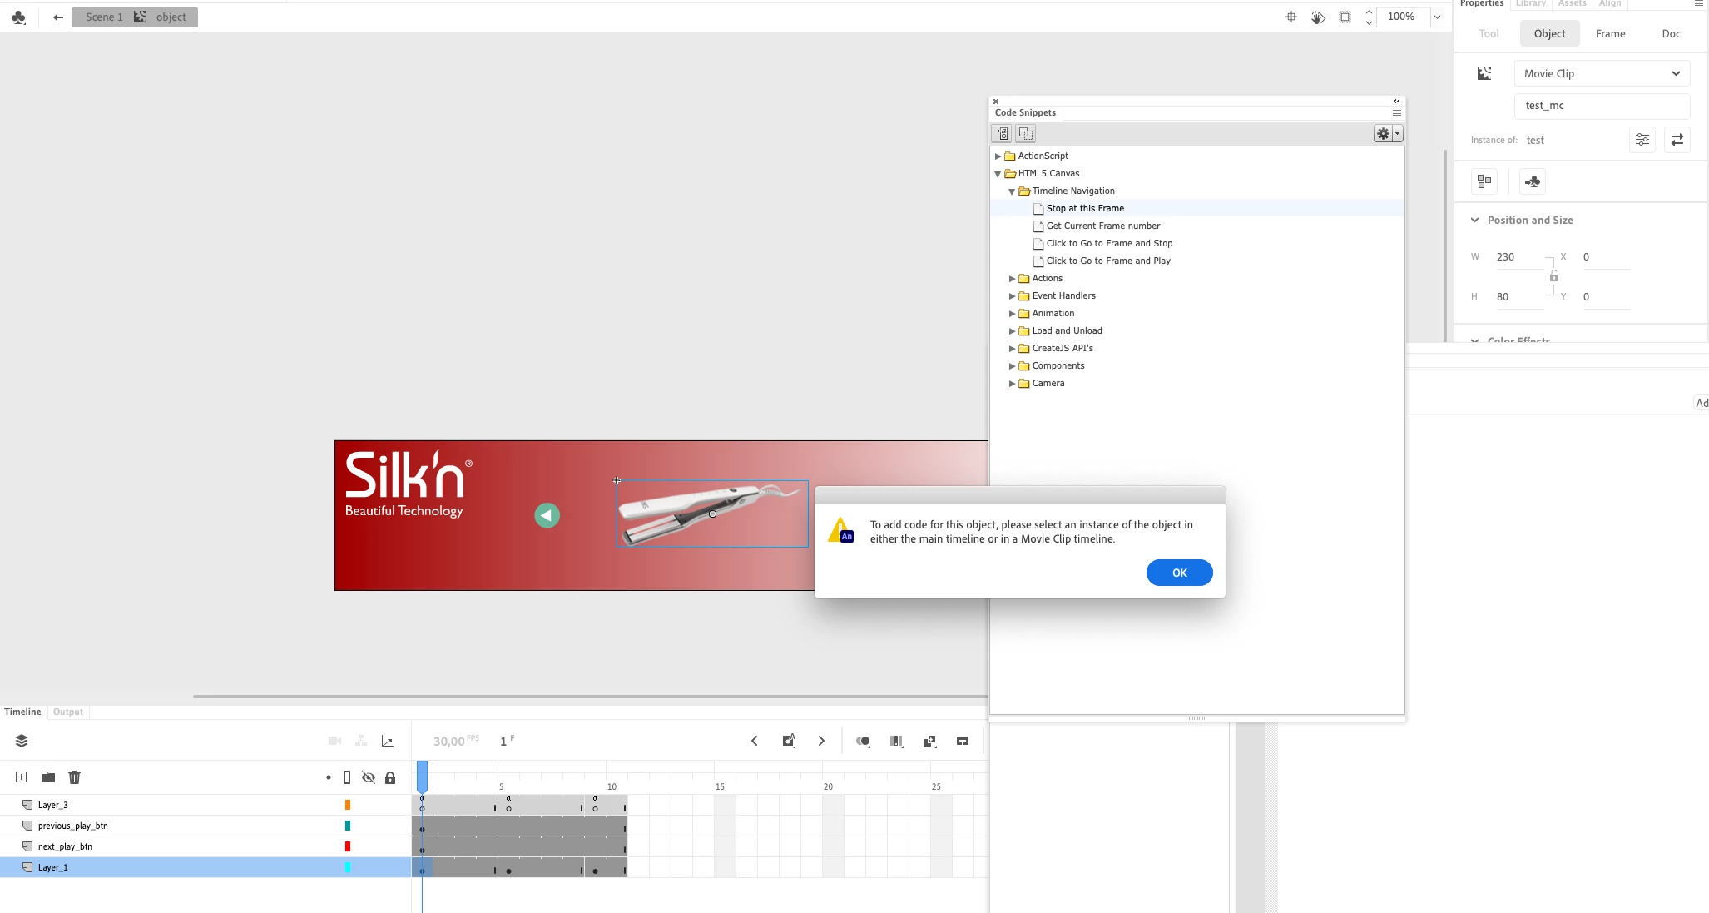Open Code Snippets panel menu
The image size is (1709, 913).
[x=1396, y=112]
